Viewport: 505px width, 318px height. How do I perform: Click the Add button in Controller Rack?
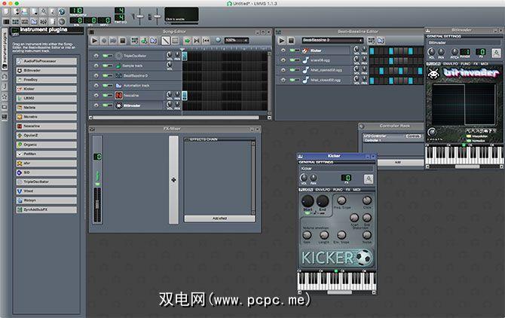tap(397, 162)
